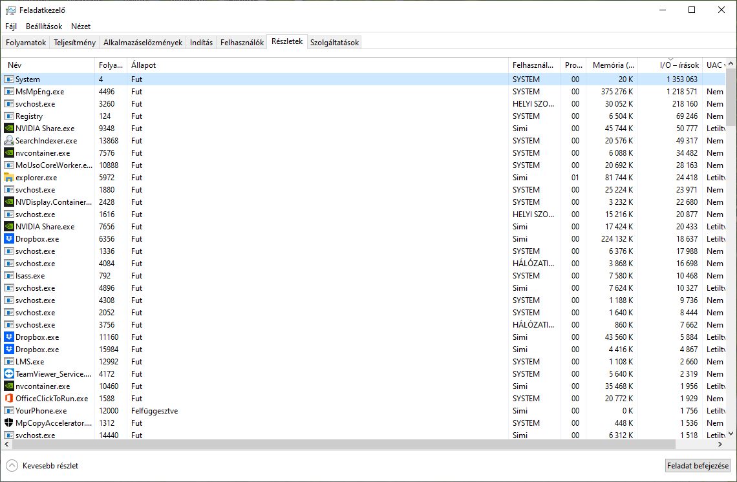Sort by the I/O – írások column header

(670, 65)
